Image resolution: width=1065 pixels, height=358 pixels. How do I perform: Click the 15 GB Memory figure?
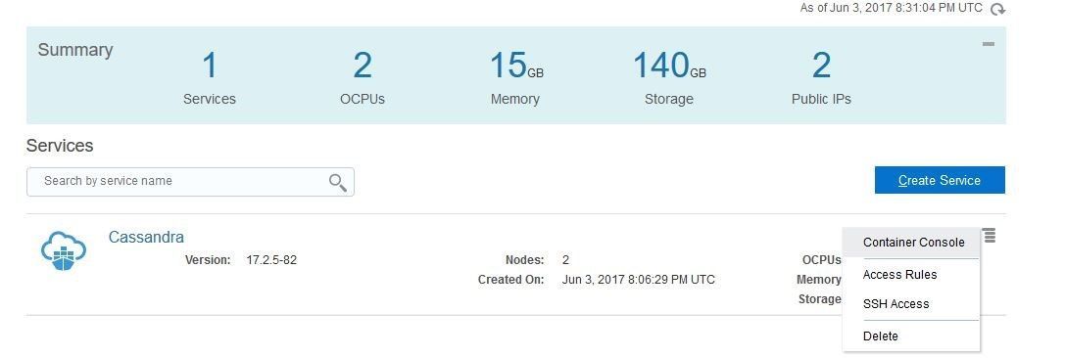click(515, 66)
